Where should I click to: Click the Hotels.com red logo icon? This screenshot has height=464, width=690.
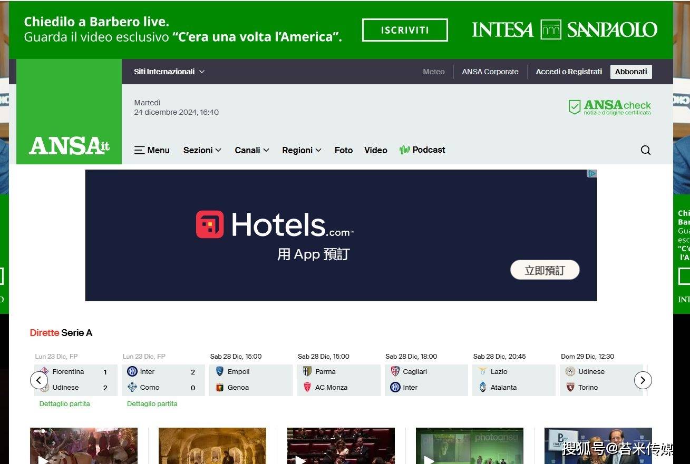pos(210,224)
